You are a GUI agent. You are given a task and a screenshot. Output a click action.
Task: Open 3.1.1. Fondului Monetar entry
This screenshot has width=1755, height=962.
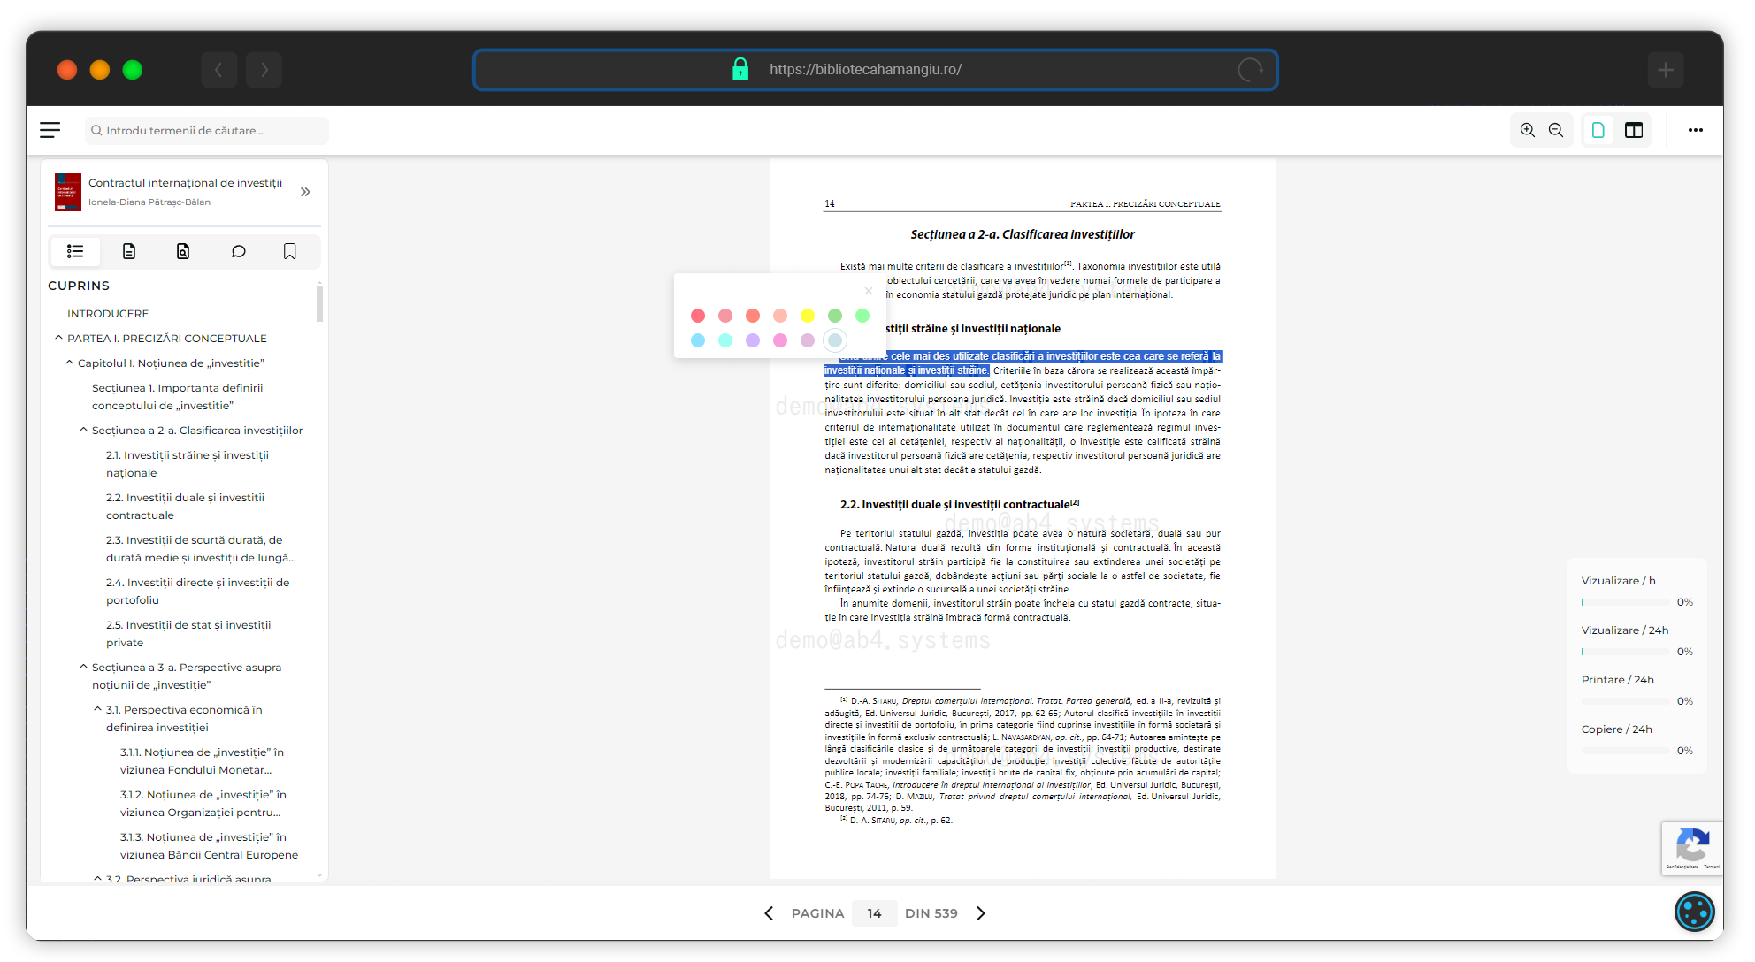tap(203, 761)
